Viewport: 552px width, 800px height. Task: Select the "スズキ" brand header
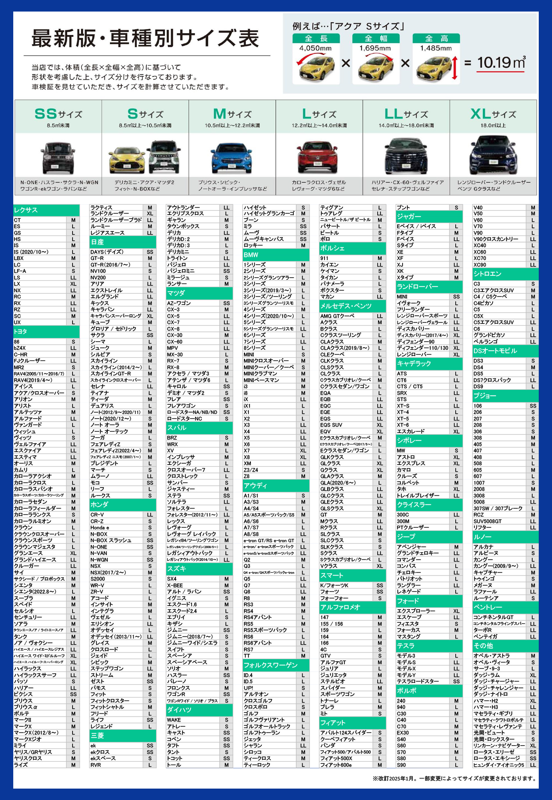[199, 569]
